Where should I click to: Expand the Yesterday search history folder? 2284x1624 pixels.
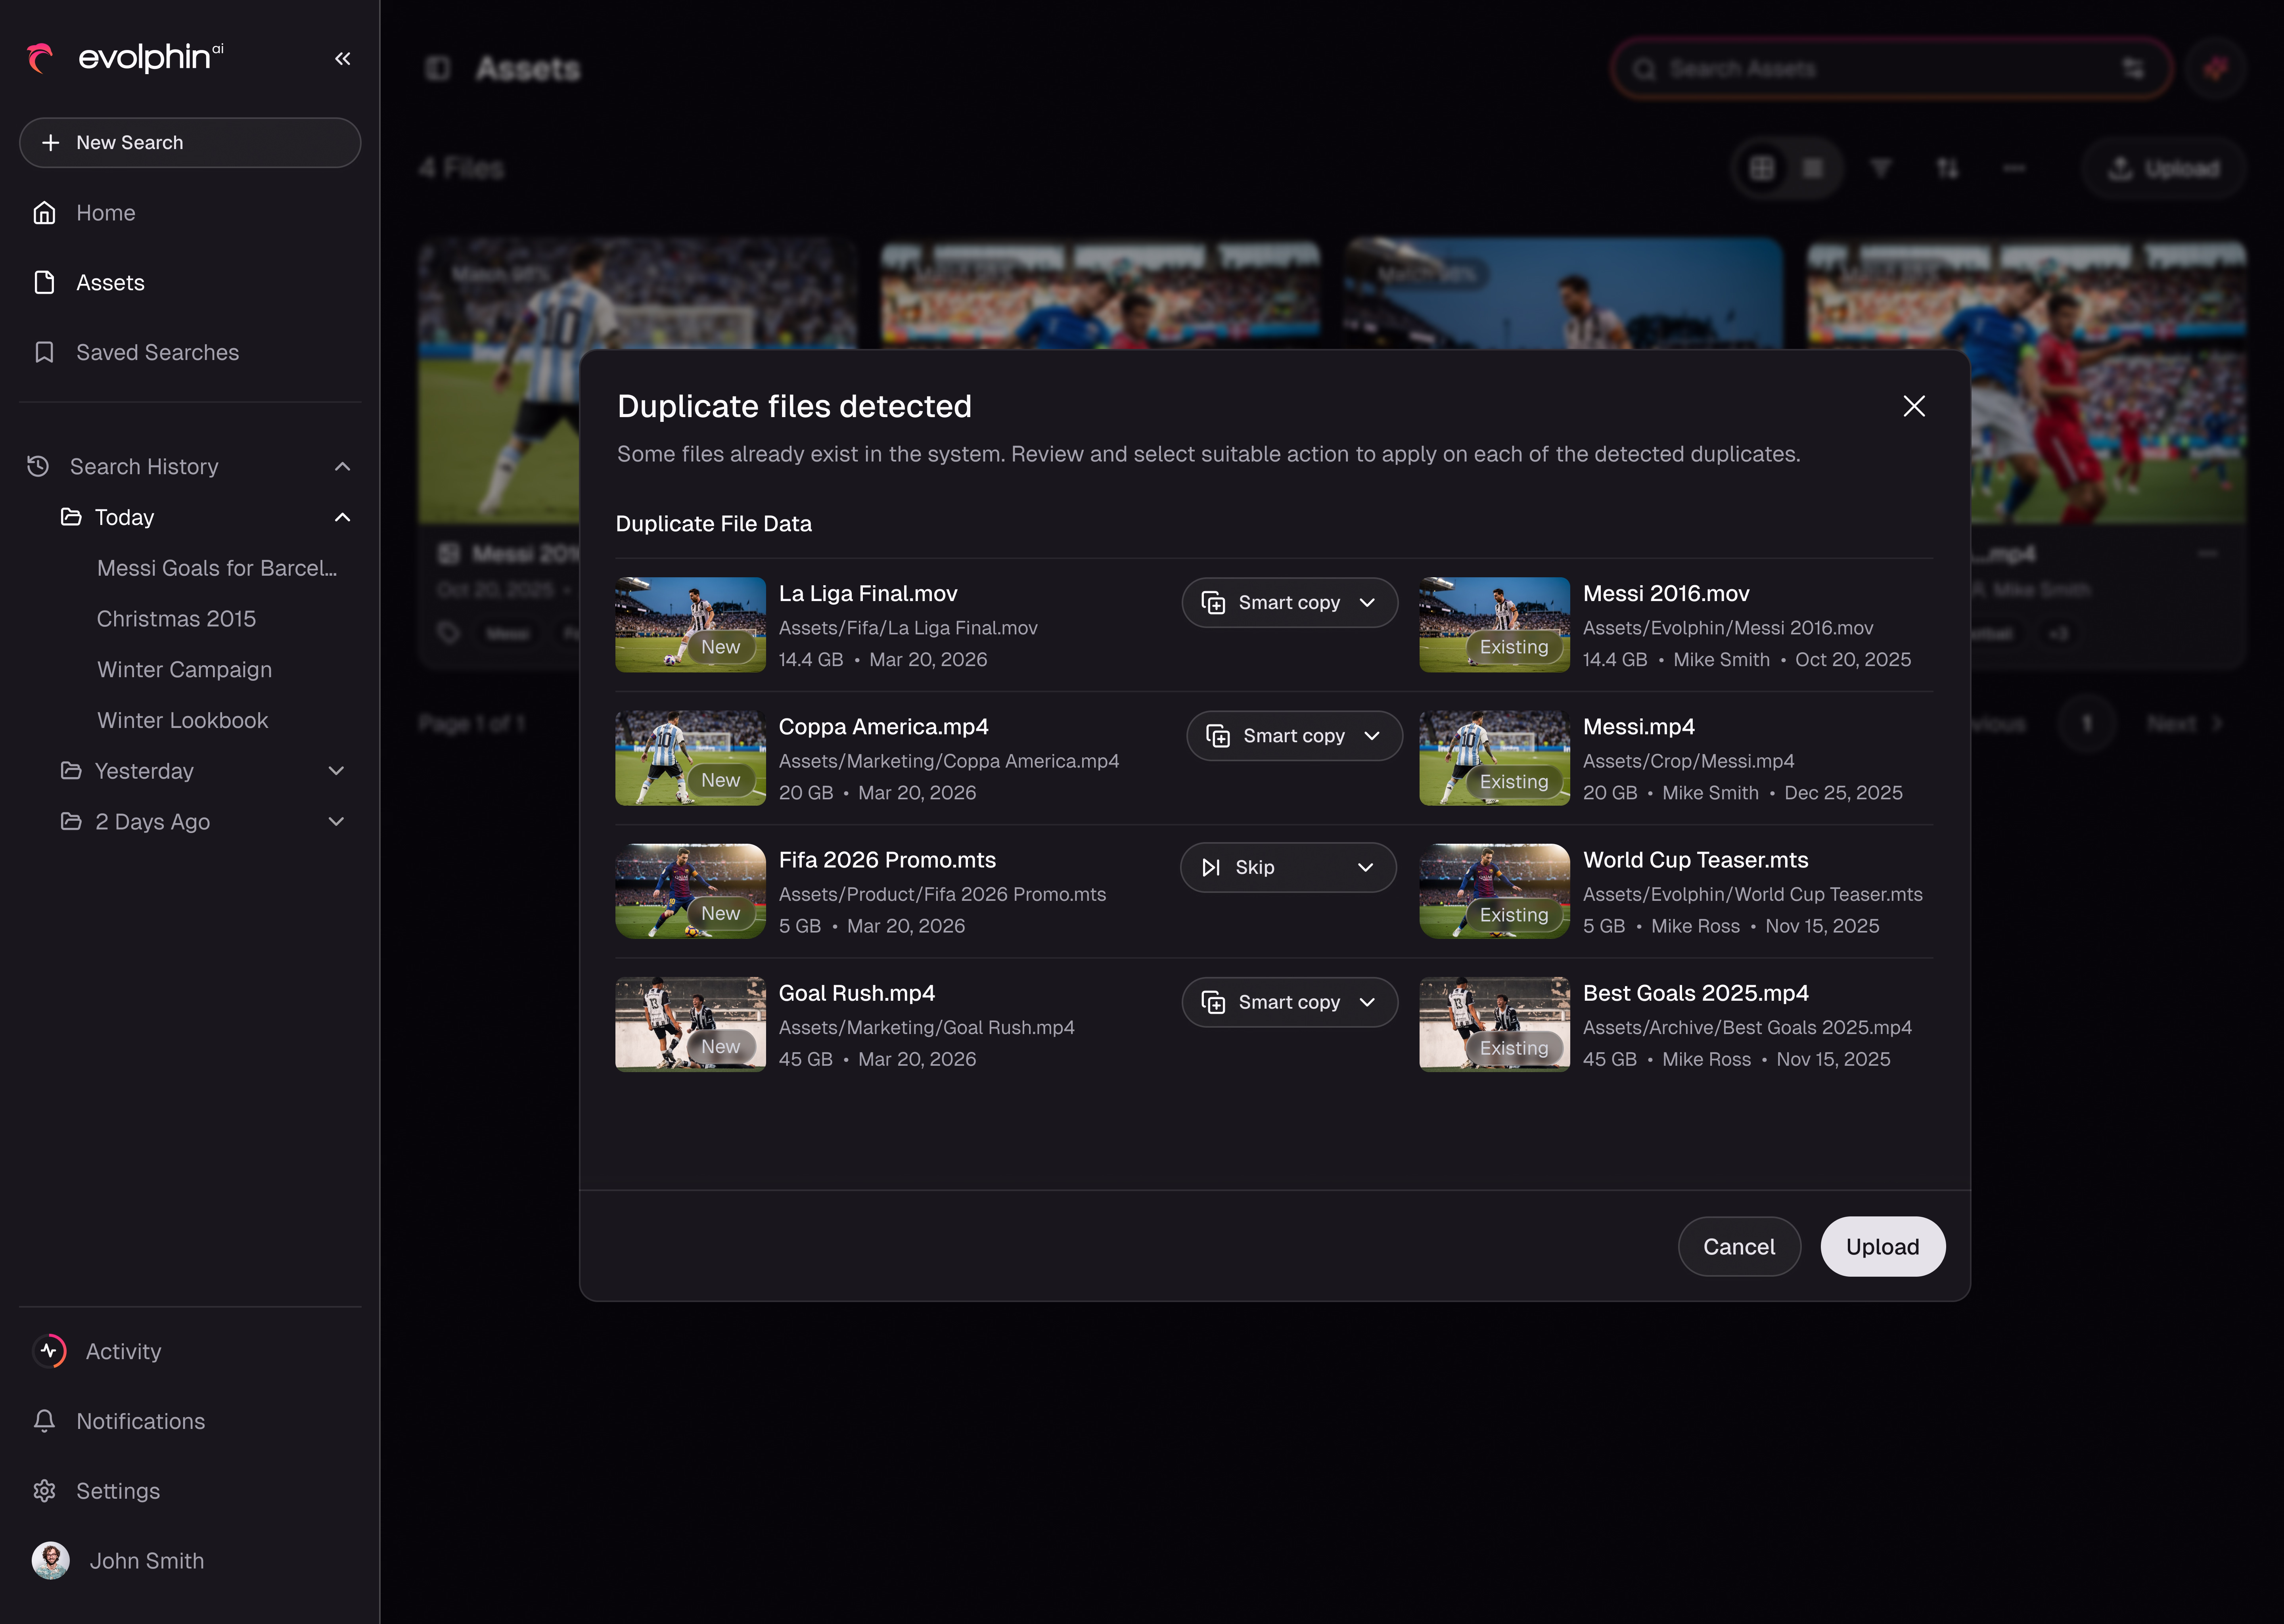pyautogui.click(x=336, y=771)
